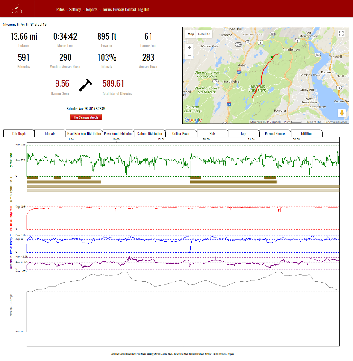Screen dimensions: 353x361
Task: Open the Rides menu
Action: [x=60, y=9]
